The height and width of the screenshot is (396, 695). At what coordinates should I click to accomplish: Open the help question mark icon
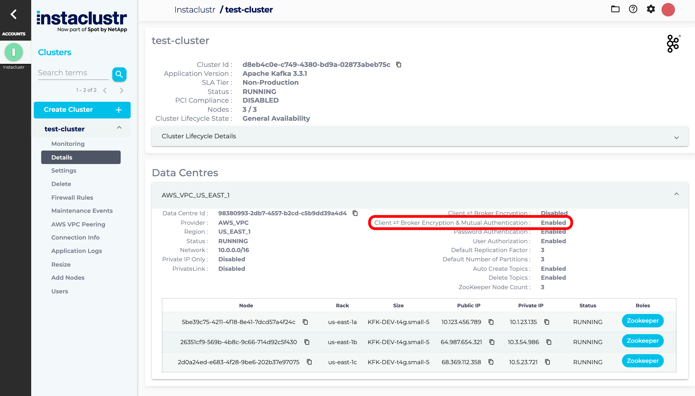pyautogui.click(x=633, y=9)
